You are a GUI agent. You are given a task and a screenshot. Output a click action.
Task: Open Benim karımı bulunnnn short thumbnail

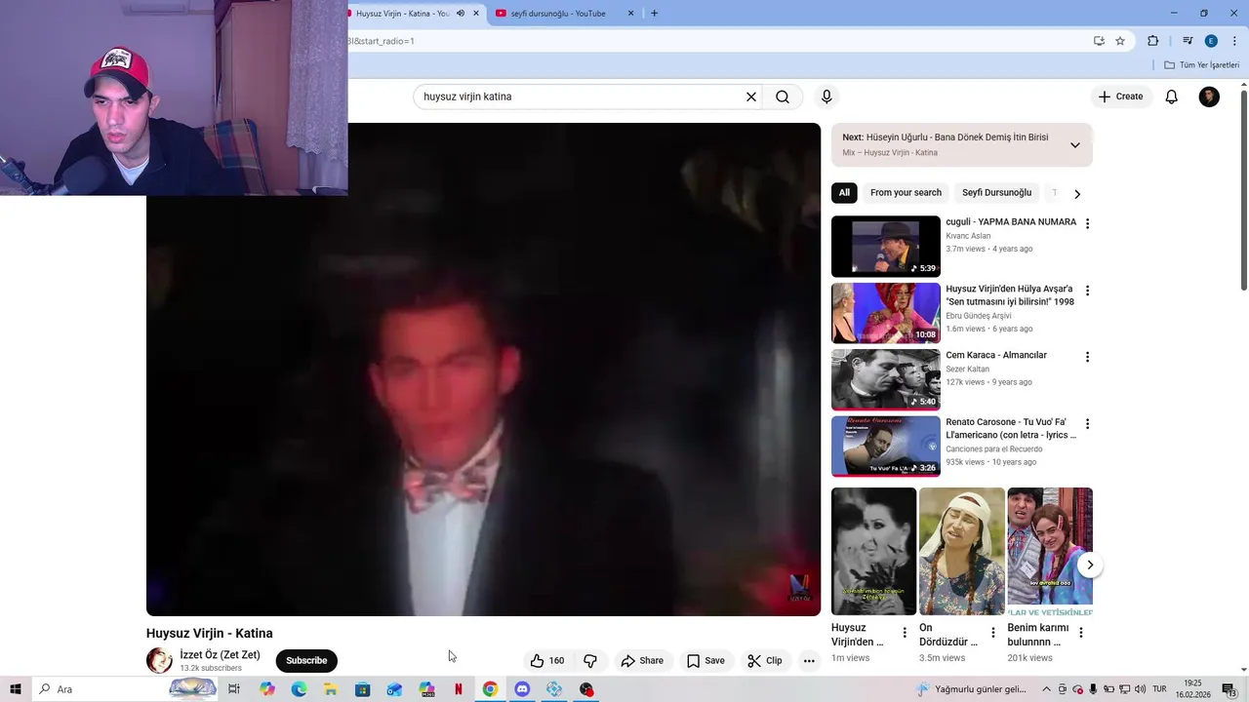coord(1050,552)
